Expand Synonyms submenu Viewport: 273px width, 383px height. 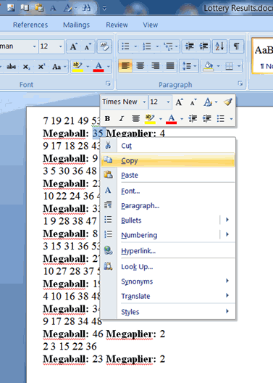[x=168, y=281]
